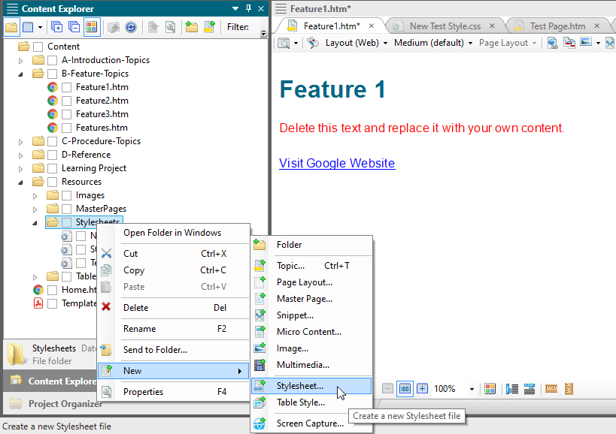Click the reset zoom to 100 icon
This screenshot has height=434, width=616.
click(405, 389)
